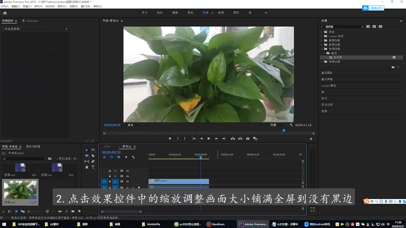The width and height of the screenshot is (406, 228).
Task: Open the 编辑(E) menu
Action: coord(16,6)
